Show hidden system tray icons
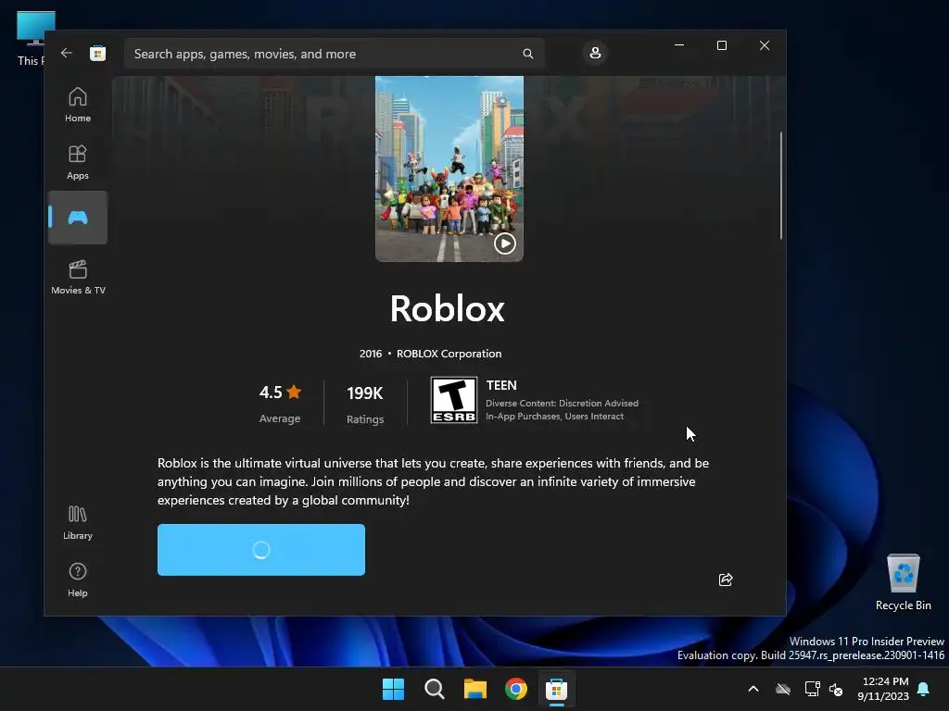The width and height of the screenshot is (949, 711). click(x=753, y=689)
